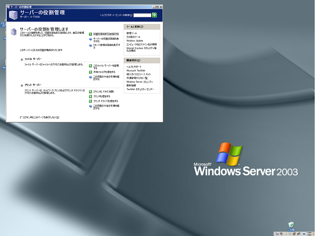Open 導入ガイドとリソース キット link
The height and width of the screenshot is (236, 315).
tap(139, 74)
